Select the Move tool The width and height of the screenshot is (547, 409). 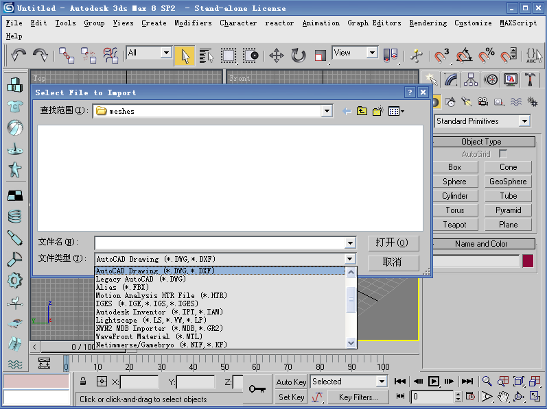click(x=277, y=55)
